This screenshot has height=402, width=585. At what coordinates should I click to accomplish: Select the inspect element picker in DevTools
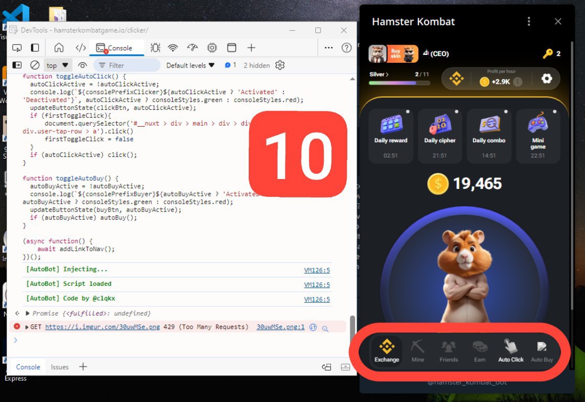pos(17,48)
